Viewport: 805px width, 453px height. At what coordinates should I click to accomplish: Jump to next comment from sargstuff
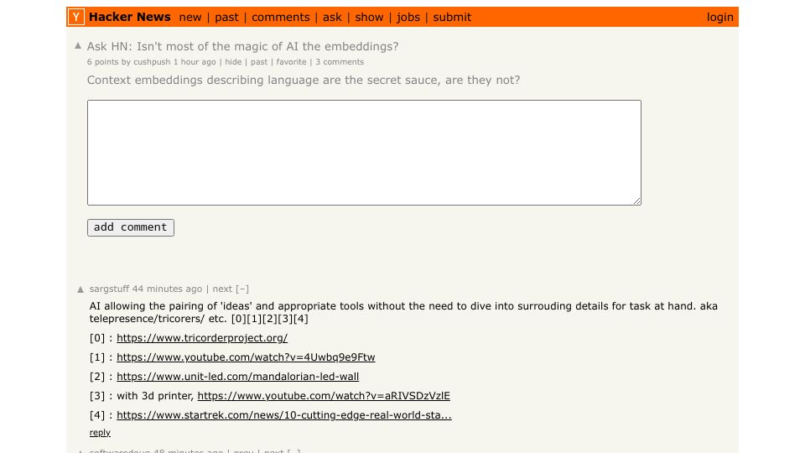pos(222,289)
